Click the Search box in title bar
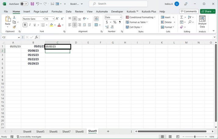The width and height of the screenshot is (218, 139). 118,4
